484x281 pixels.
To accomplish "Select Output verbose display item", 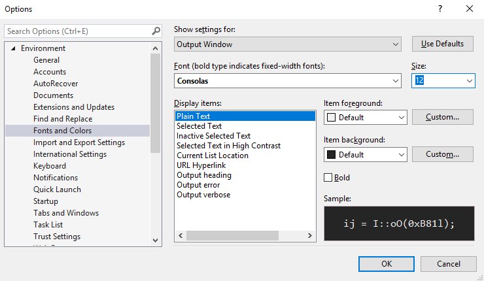I will coord(203,195).
